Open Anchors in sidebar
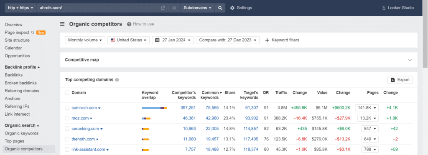 [13, 99]
